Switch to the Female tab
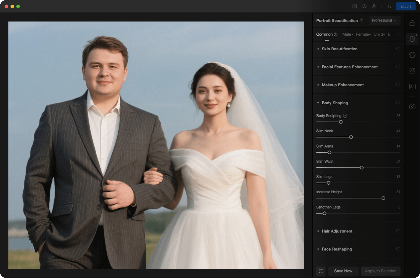The image size is (420, 278). 363,34
